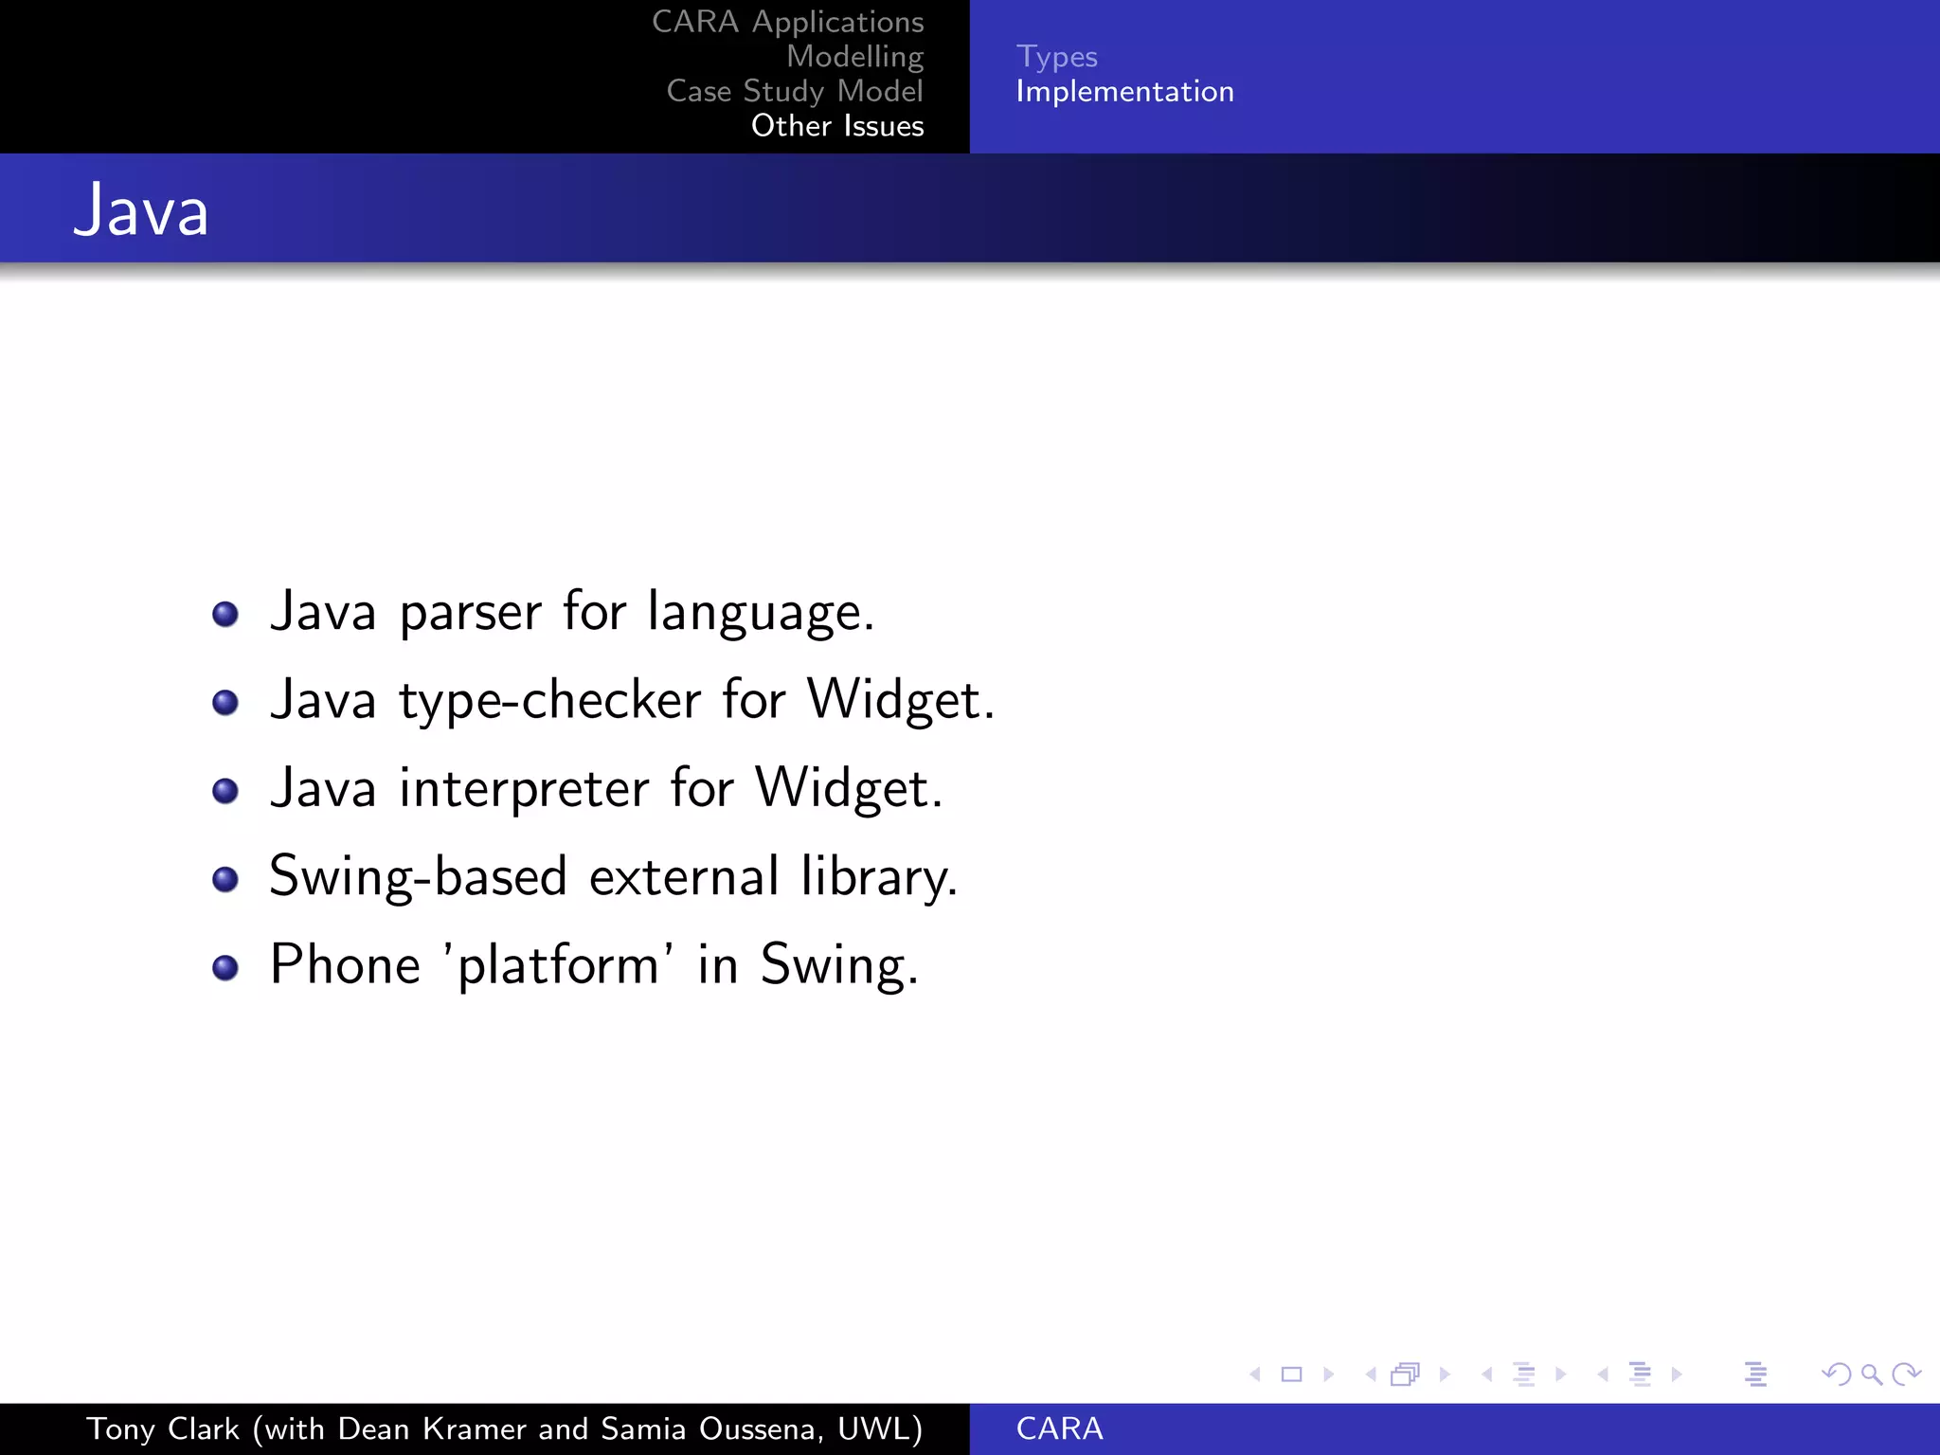The width and height of the screenshot is (1940, 1455).
Task: Click the go-forward redo arrow icon
Action: coord(1906,1374)
